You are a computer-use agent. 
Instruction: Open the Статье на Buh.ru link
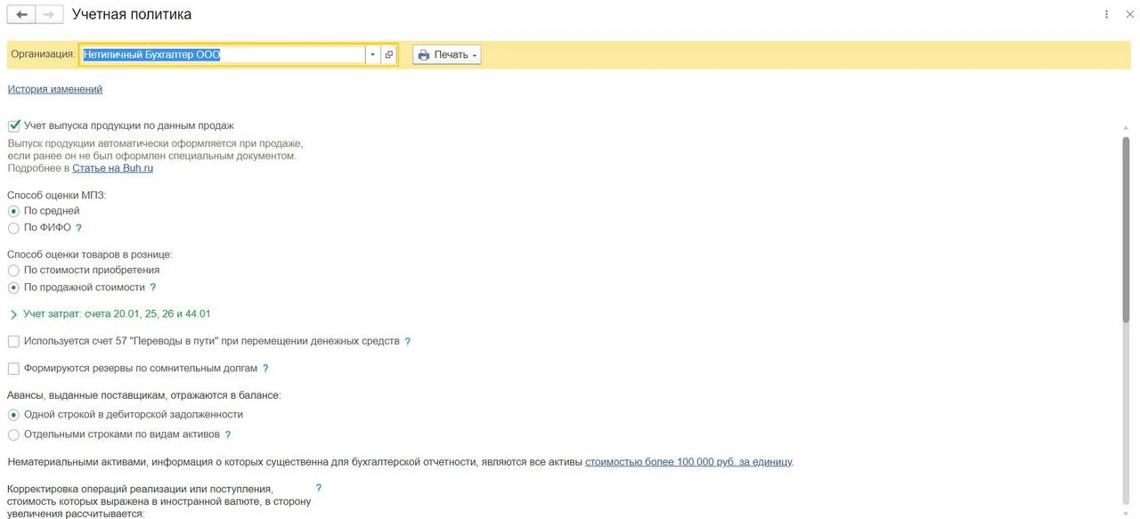pyautogui.click(x=112, y=168)
